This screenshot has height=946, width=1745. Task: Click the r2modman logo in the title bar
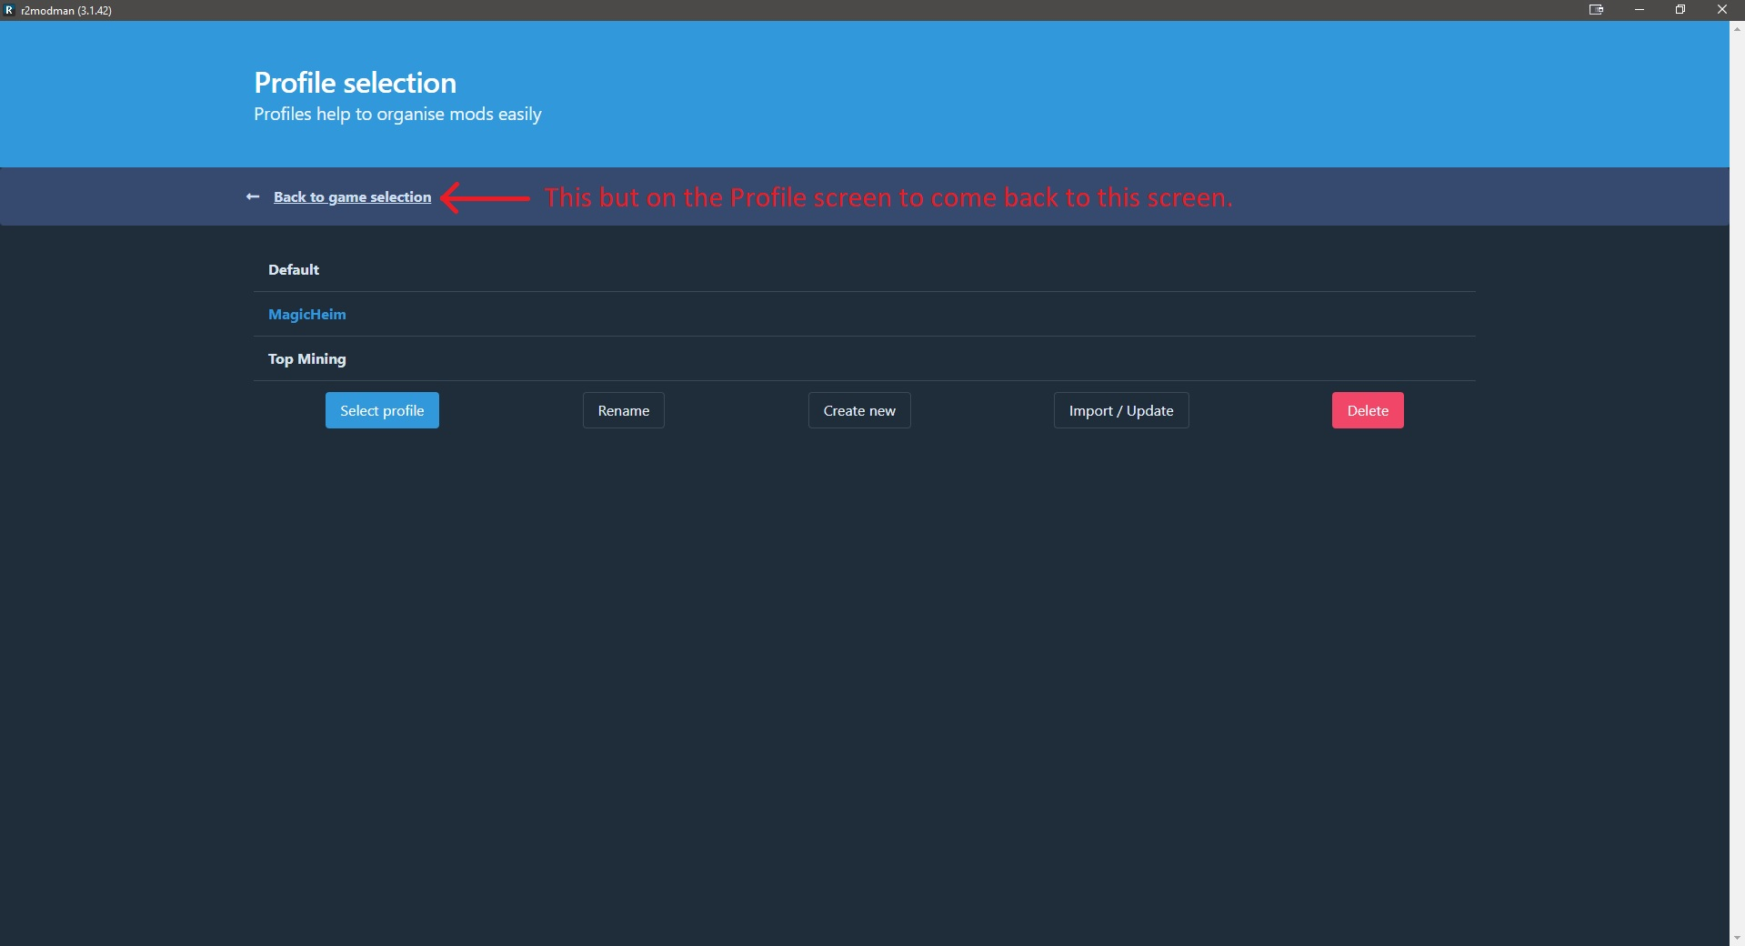click(10, 10)
